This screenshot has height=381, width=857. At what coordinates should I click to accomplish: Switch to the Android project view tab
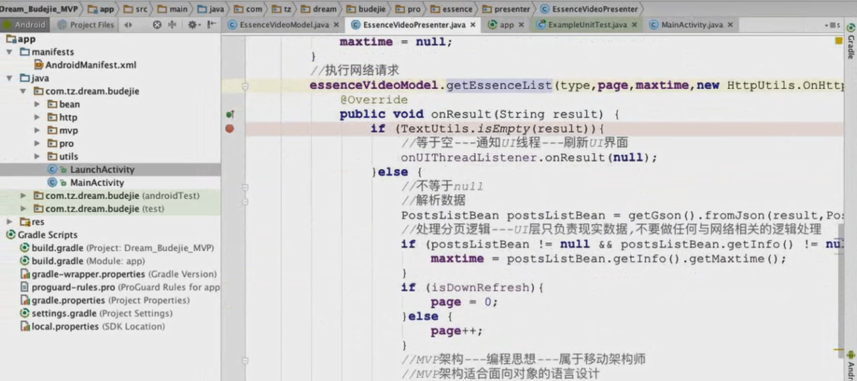pyautogui.click(x=26, y=25)
